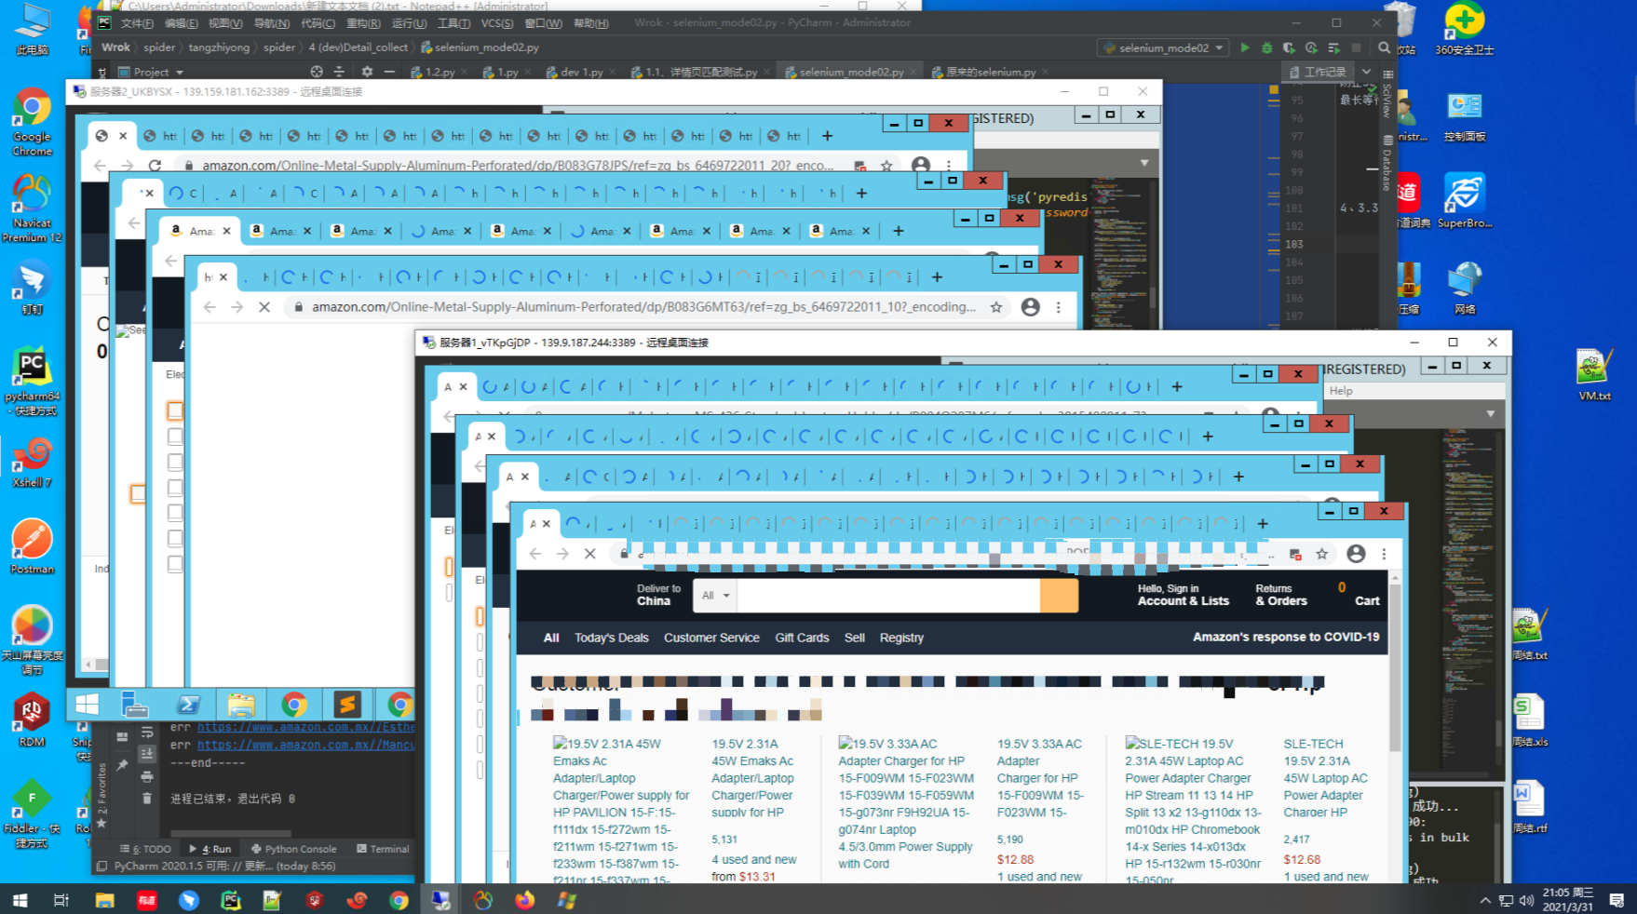This screenshot has width=1637, height=914.
Task: Toggle soft-wrap icon in PyCharm Run panel
Action: point(147,733)
